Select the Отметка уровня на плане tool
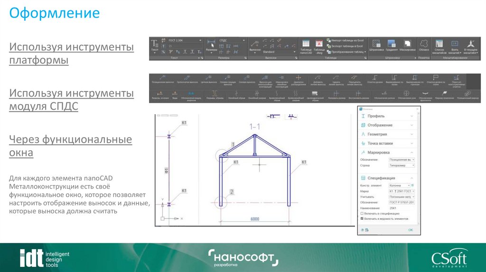Viewport: 486px width, 272px height. [436, 80]
